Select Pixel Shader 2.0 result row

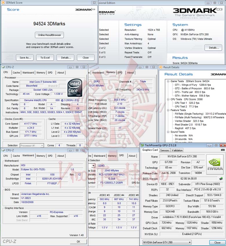point(190,124)
